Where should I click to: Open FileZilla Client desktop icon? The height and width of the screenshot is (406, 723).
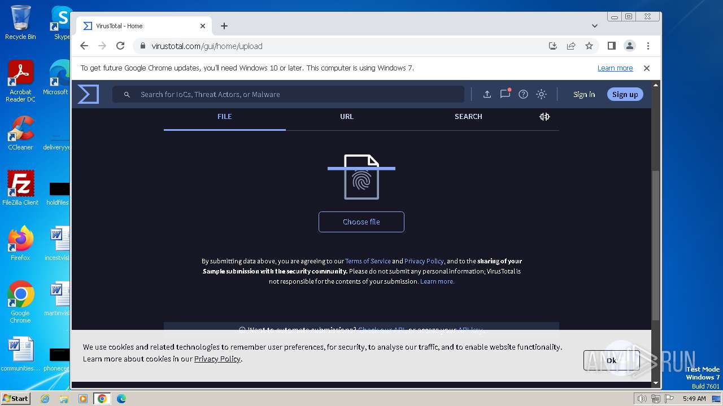pos(20,188)
